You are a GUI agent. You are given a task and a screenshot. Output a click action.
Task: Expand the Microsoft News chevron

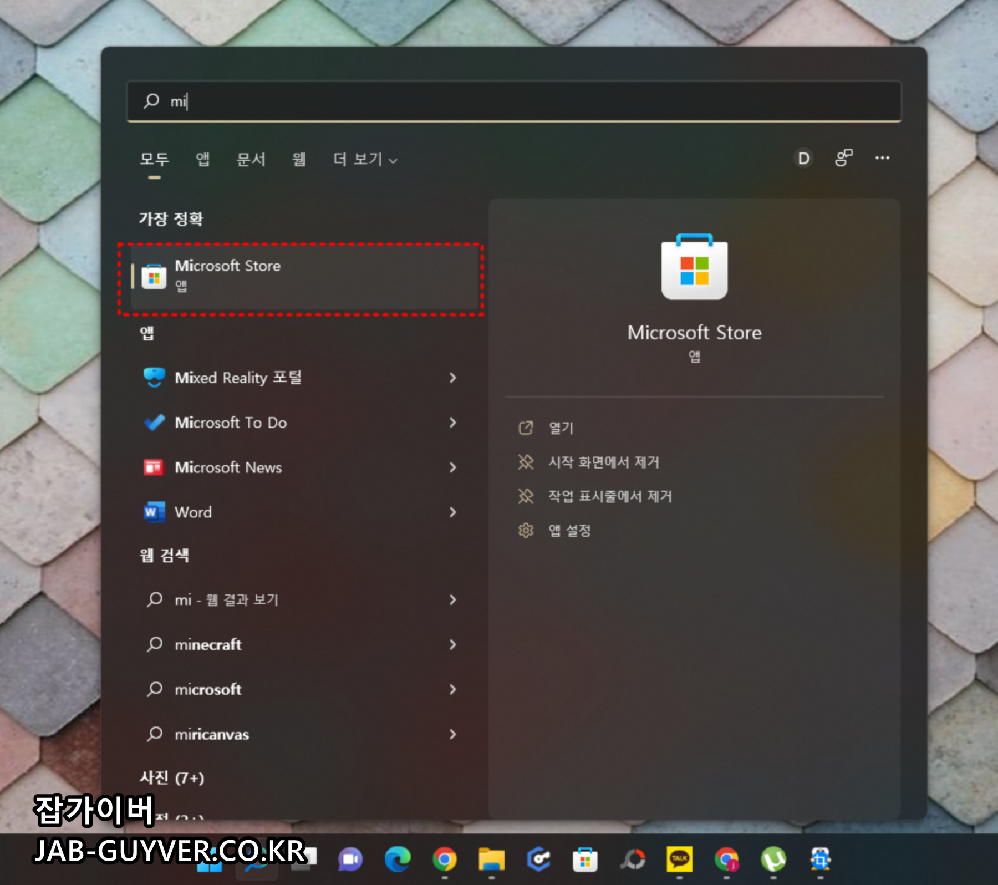[453, 467]
